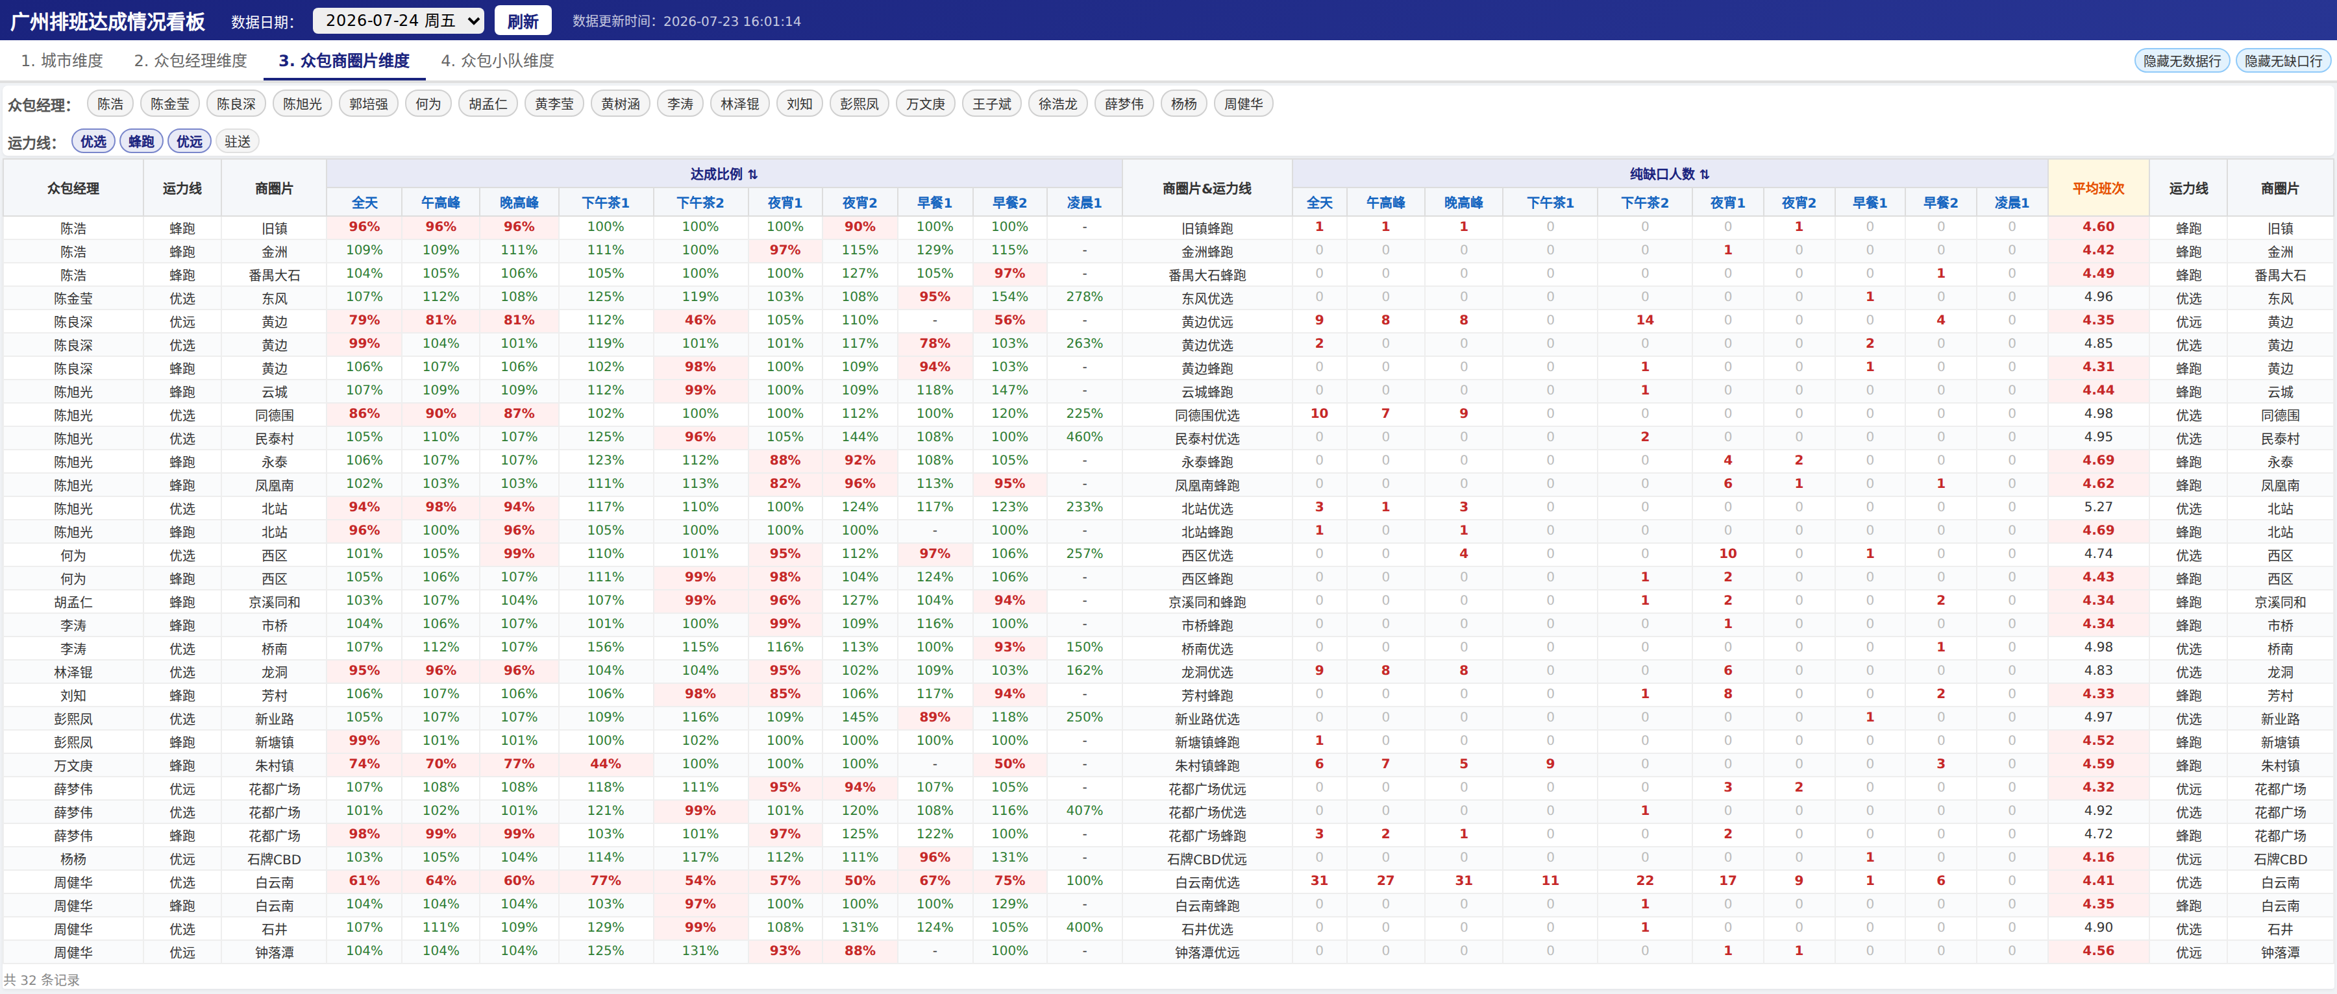Viewport: 2337px width, 994px height.
Task: Switch to 4. 众包小队维度 tab
Action: coord(497,61)
